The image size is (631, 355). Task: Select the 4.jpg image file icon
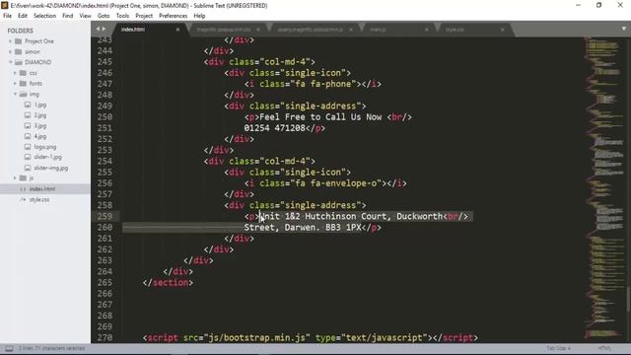point(28,136)
